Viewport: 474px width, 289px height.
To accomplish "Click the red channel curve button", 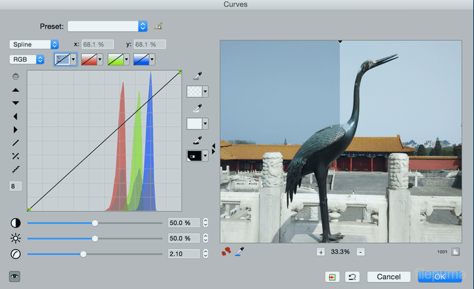I will [x=88, y=60].
